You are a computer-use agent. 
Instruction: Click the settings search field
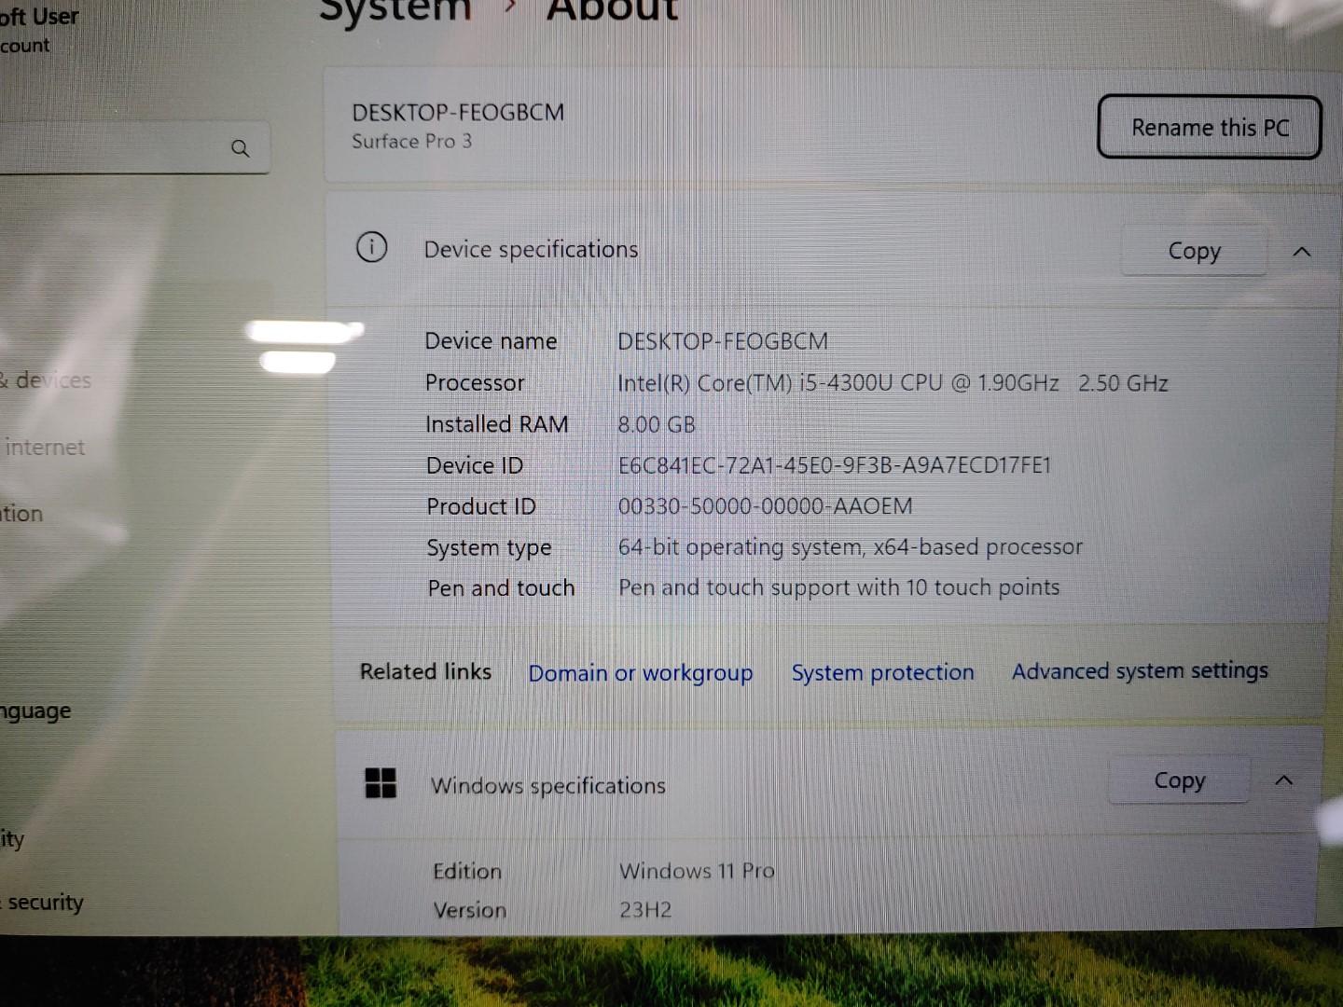pyautogui.click(x=134, y=147)
